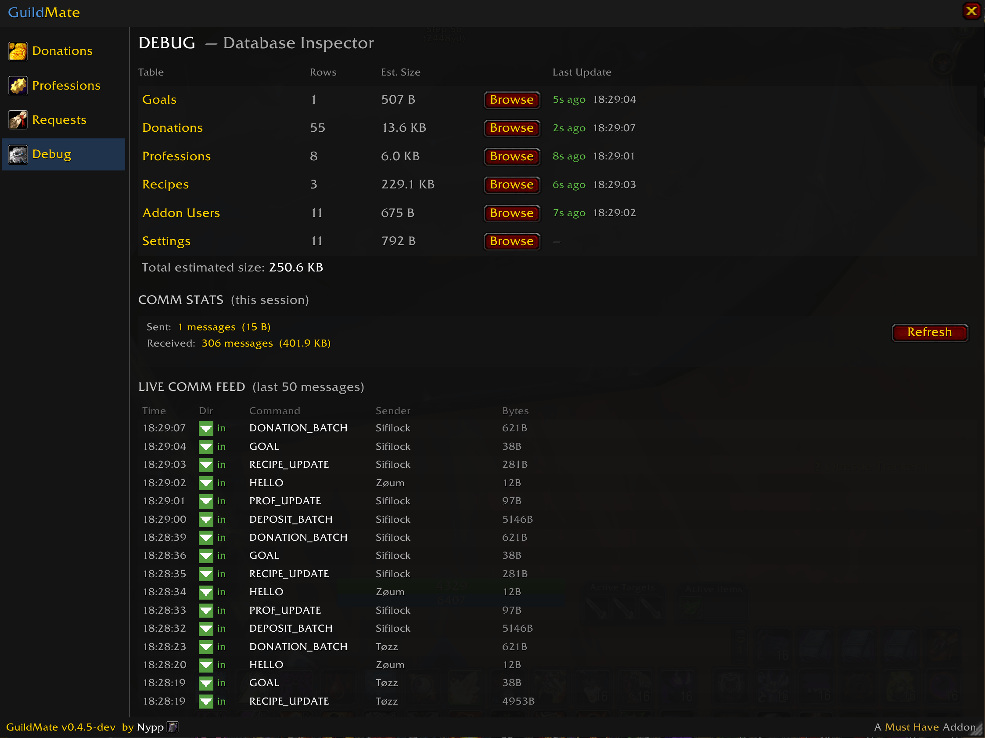Click incoming arrow icon for the 18:29:03 row
985x738 pixels.
click(206, 465)
